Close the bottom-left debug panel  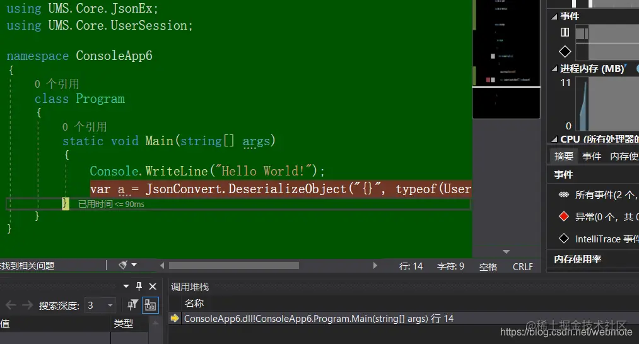point(153,287)
